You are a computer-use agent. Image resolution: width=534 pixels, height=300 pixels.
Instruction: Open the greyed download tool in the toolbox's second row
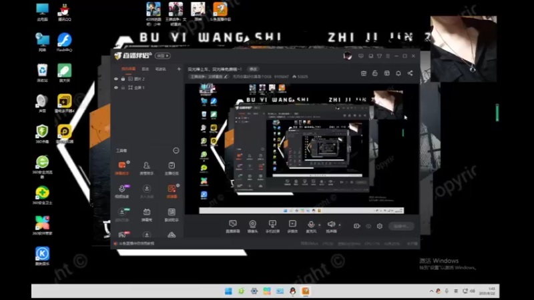tap(146, 191)
